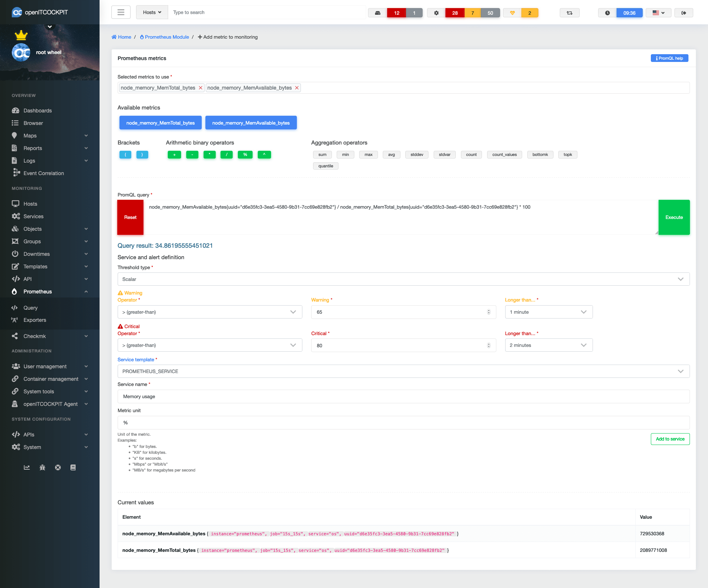Expand Checkmk sidebar menu
Viewport: 708px width, 588px height.
coord(50,336)
